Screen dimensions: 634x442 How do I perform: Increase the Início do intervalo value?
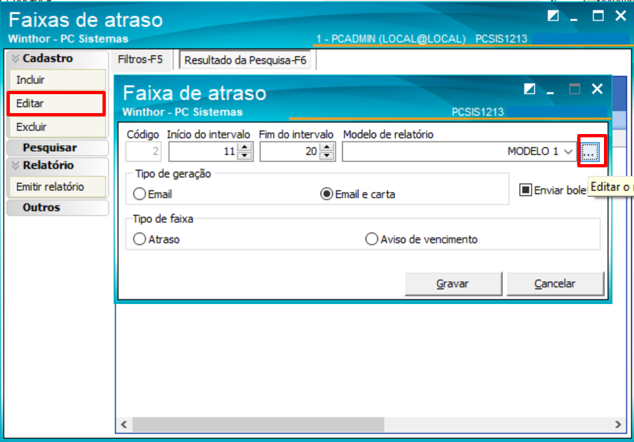pos(245,147)
